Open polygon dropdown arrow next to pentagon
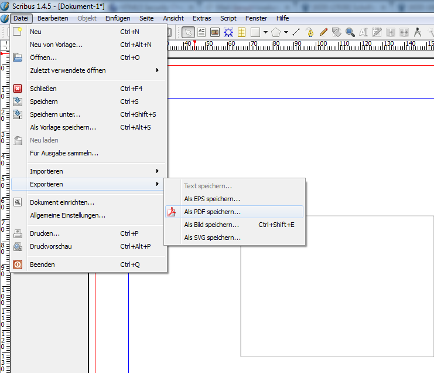 (x=286, y=32)
